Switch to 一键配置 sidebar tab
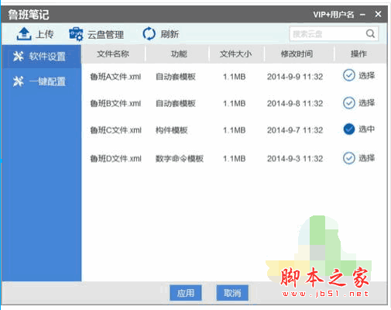 coord(42,81)
